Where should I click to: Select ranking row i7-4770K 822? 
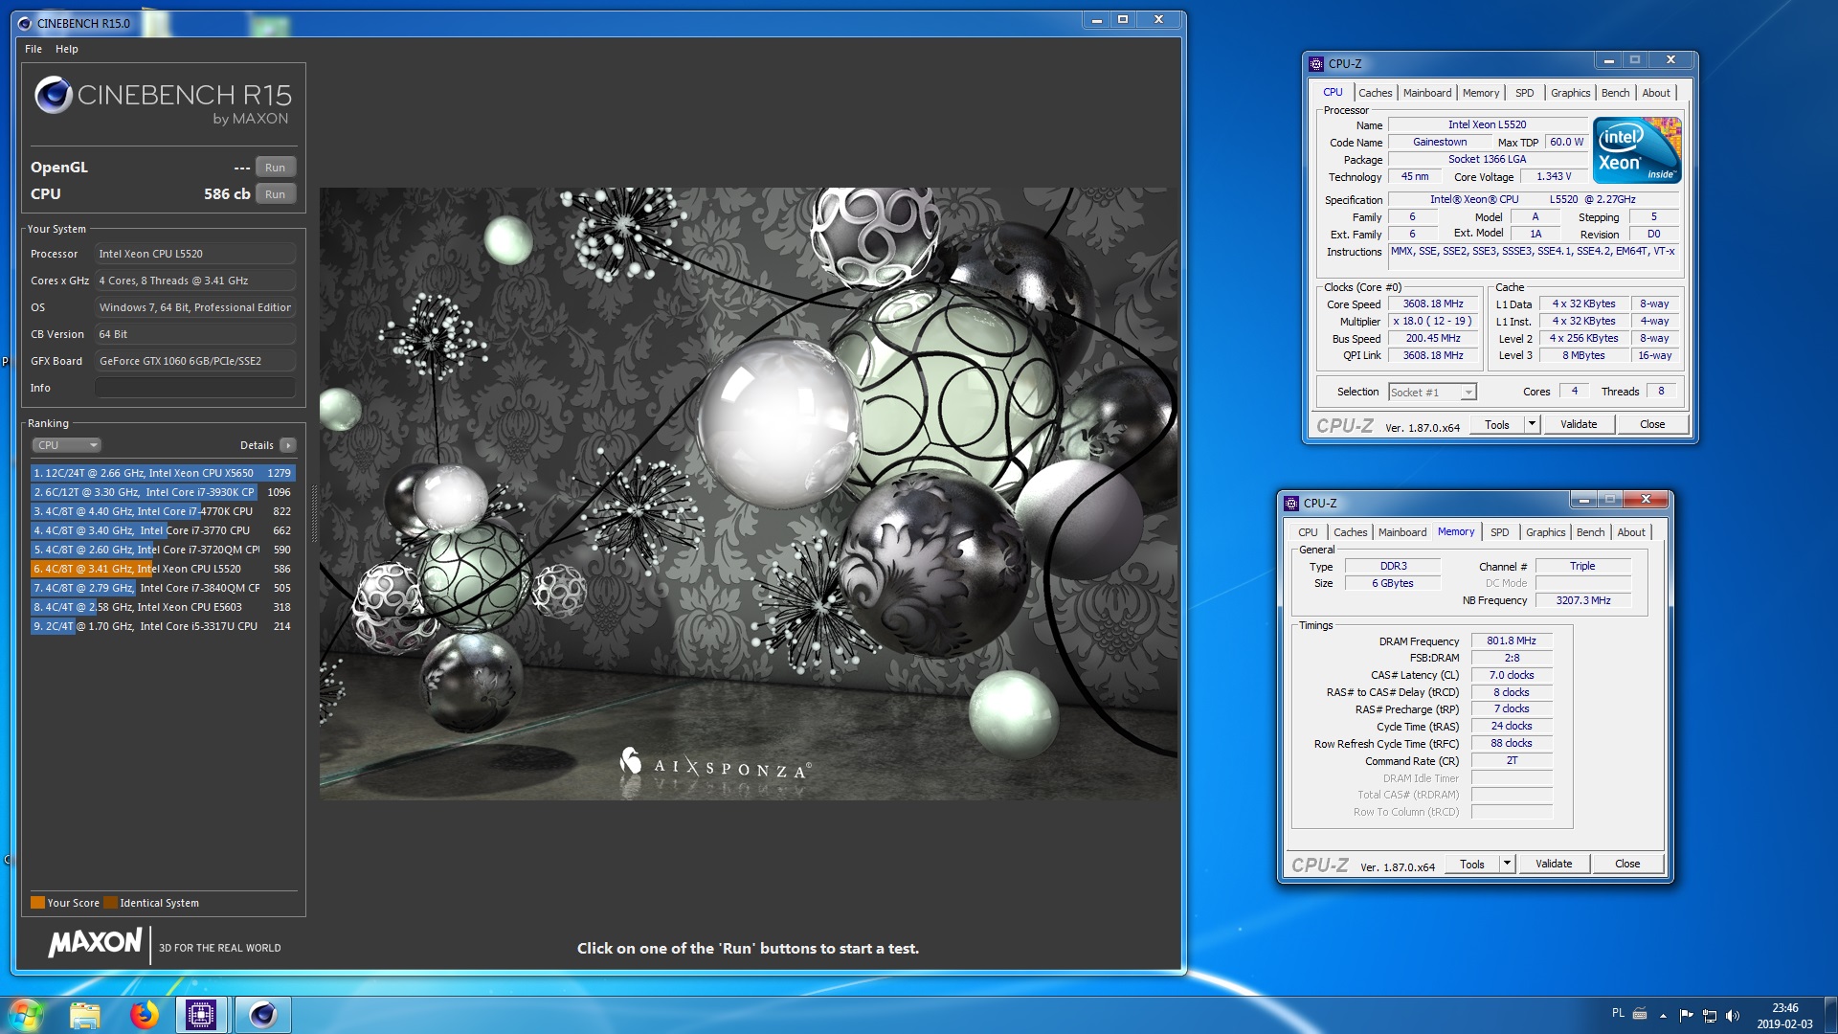tap(163, 511)
